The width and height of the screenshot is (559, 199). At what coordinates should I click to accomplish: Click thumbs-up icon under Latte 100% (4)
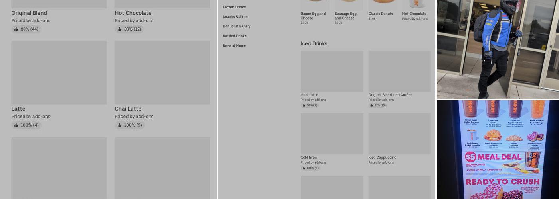coord(16,125)
